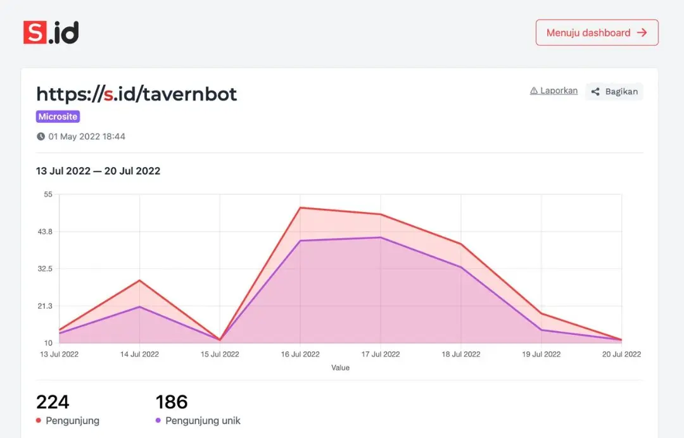The width and height of the screenshot is (684, 438).
Task: Select the purple Microsite badge
Action: click(58, 116)
